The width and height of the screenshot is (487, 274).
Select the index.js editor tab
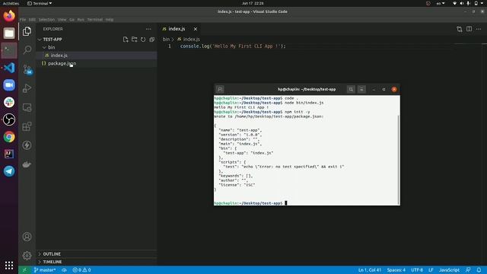pos(180,29)
